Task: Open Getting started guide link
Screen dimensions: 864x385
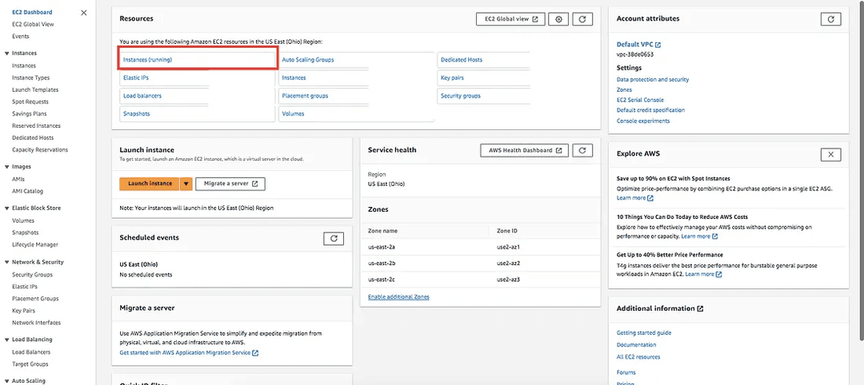Action: [x=643, y=333]
